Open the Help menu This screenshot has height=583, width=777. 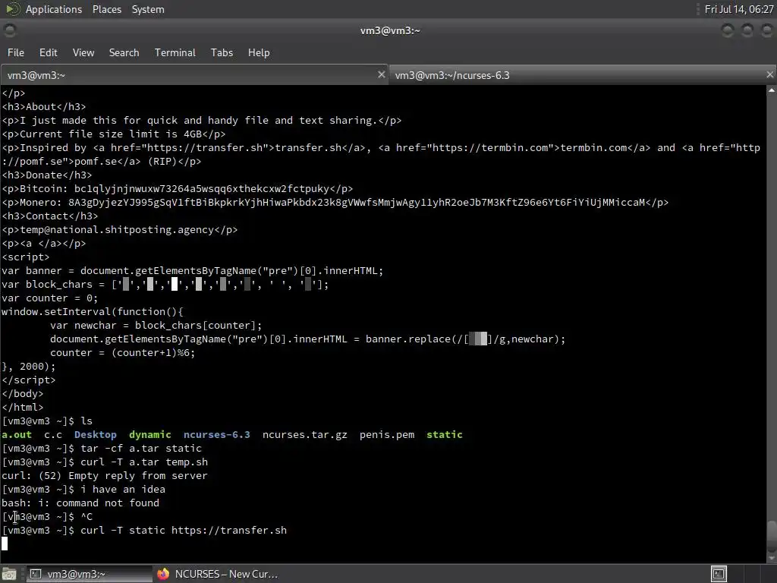[x=259, y=52]
